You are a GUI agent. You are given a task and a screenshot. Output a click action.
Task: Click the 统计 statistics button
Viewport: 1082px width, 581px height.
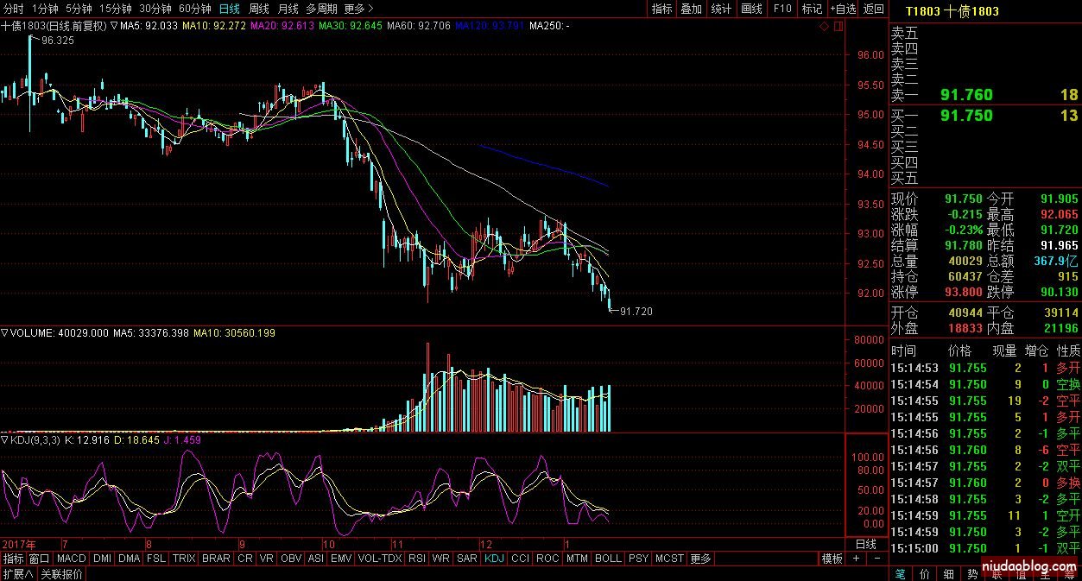(721, 9)
